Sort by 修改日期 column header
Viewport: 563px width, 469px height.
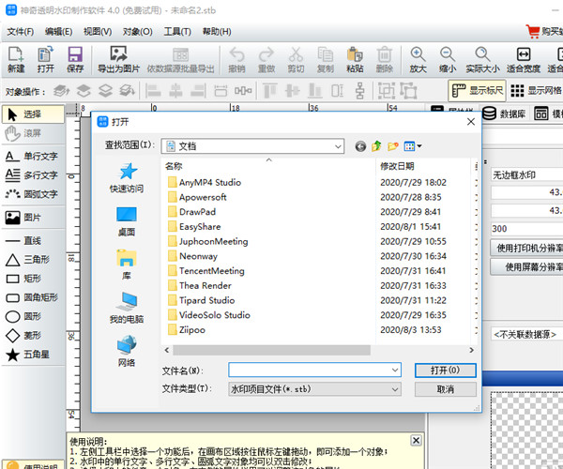click(x=397, y=166)
